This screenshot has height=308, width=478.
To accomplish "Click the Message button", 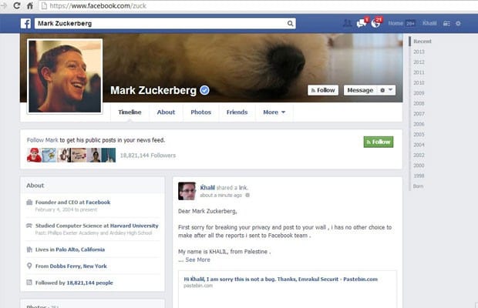I will click(x=360, y=90).
